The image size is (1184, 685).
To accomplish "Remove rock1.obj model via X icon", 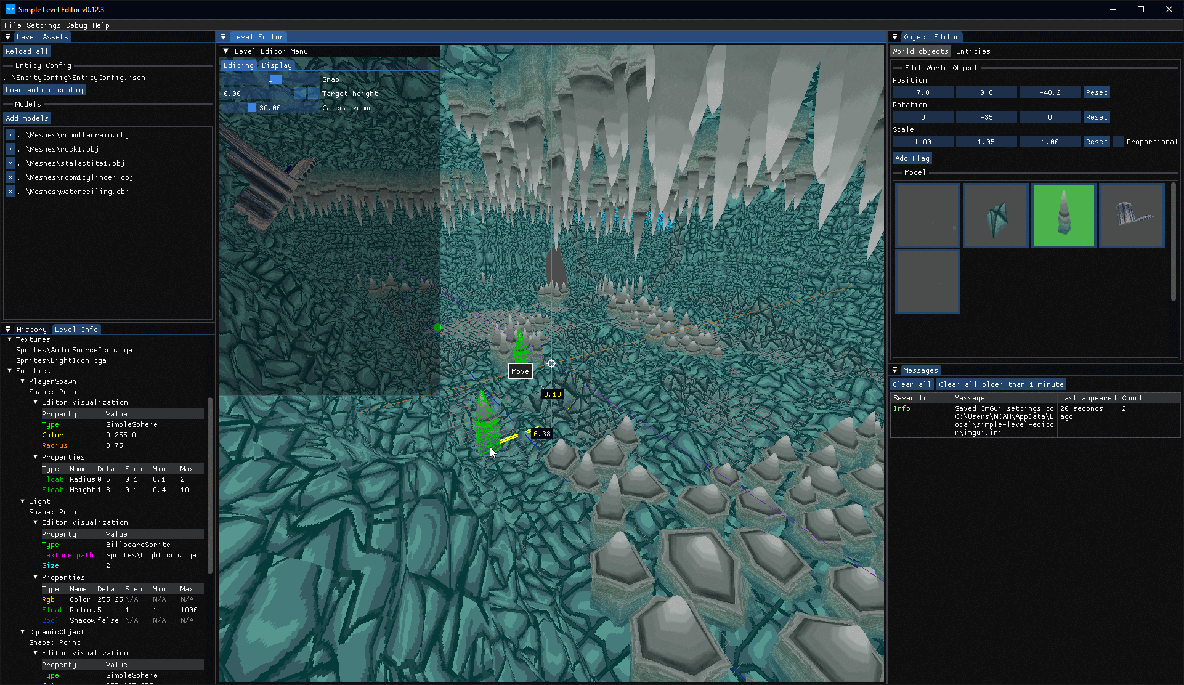I will (x=10, y=149).
